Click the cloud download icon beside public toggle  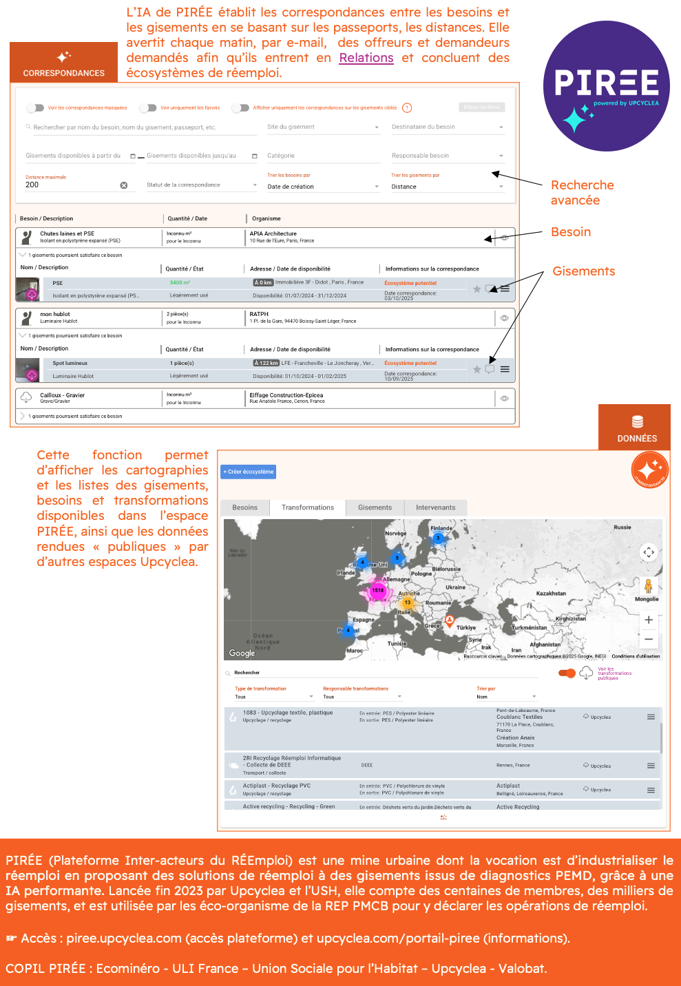[x=586, y=673]
